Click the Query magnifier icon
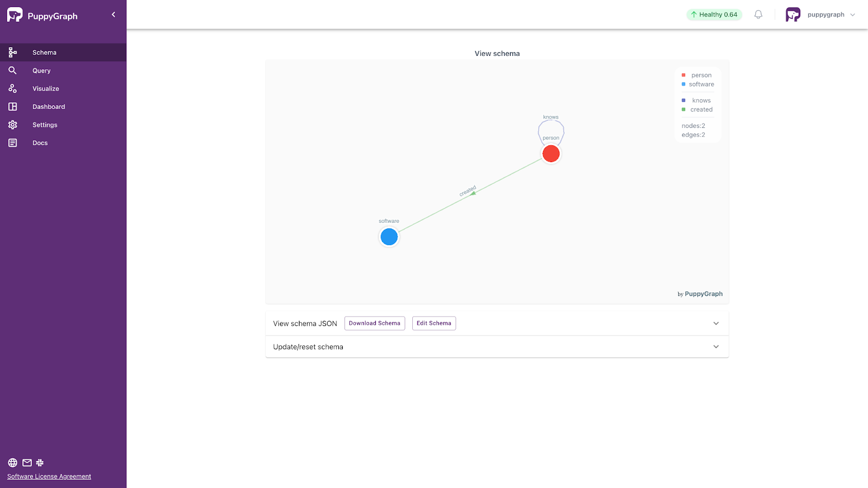The image size is (868, 488). pyautogui.click(x=12, y=70)
